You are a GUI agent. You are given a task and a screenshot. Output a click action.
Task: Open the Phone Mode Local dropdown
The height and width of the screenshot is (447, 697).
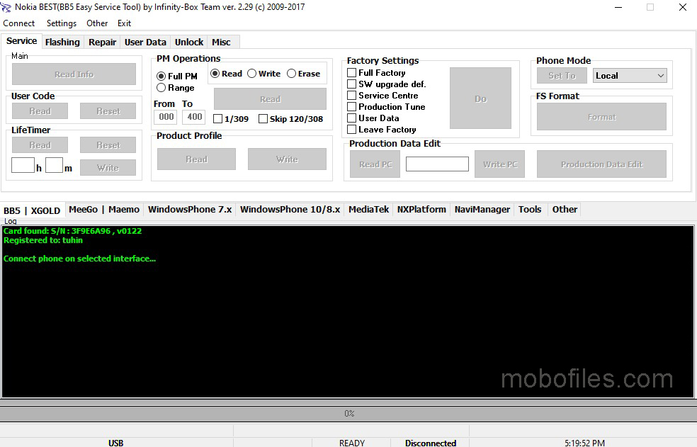click(x=630, y=76)
